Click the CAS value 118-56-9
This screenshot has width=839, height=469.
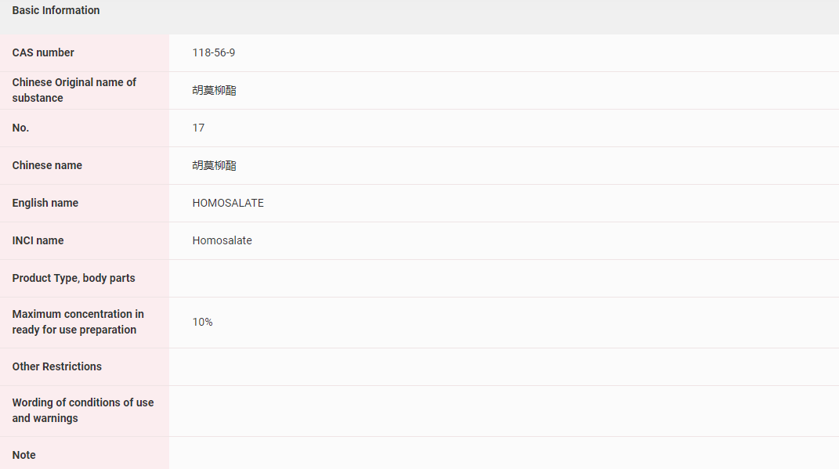click(214, 53)
